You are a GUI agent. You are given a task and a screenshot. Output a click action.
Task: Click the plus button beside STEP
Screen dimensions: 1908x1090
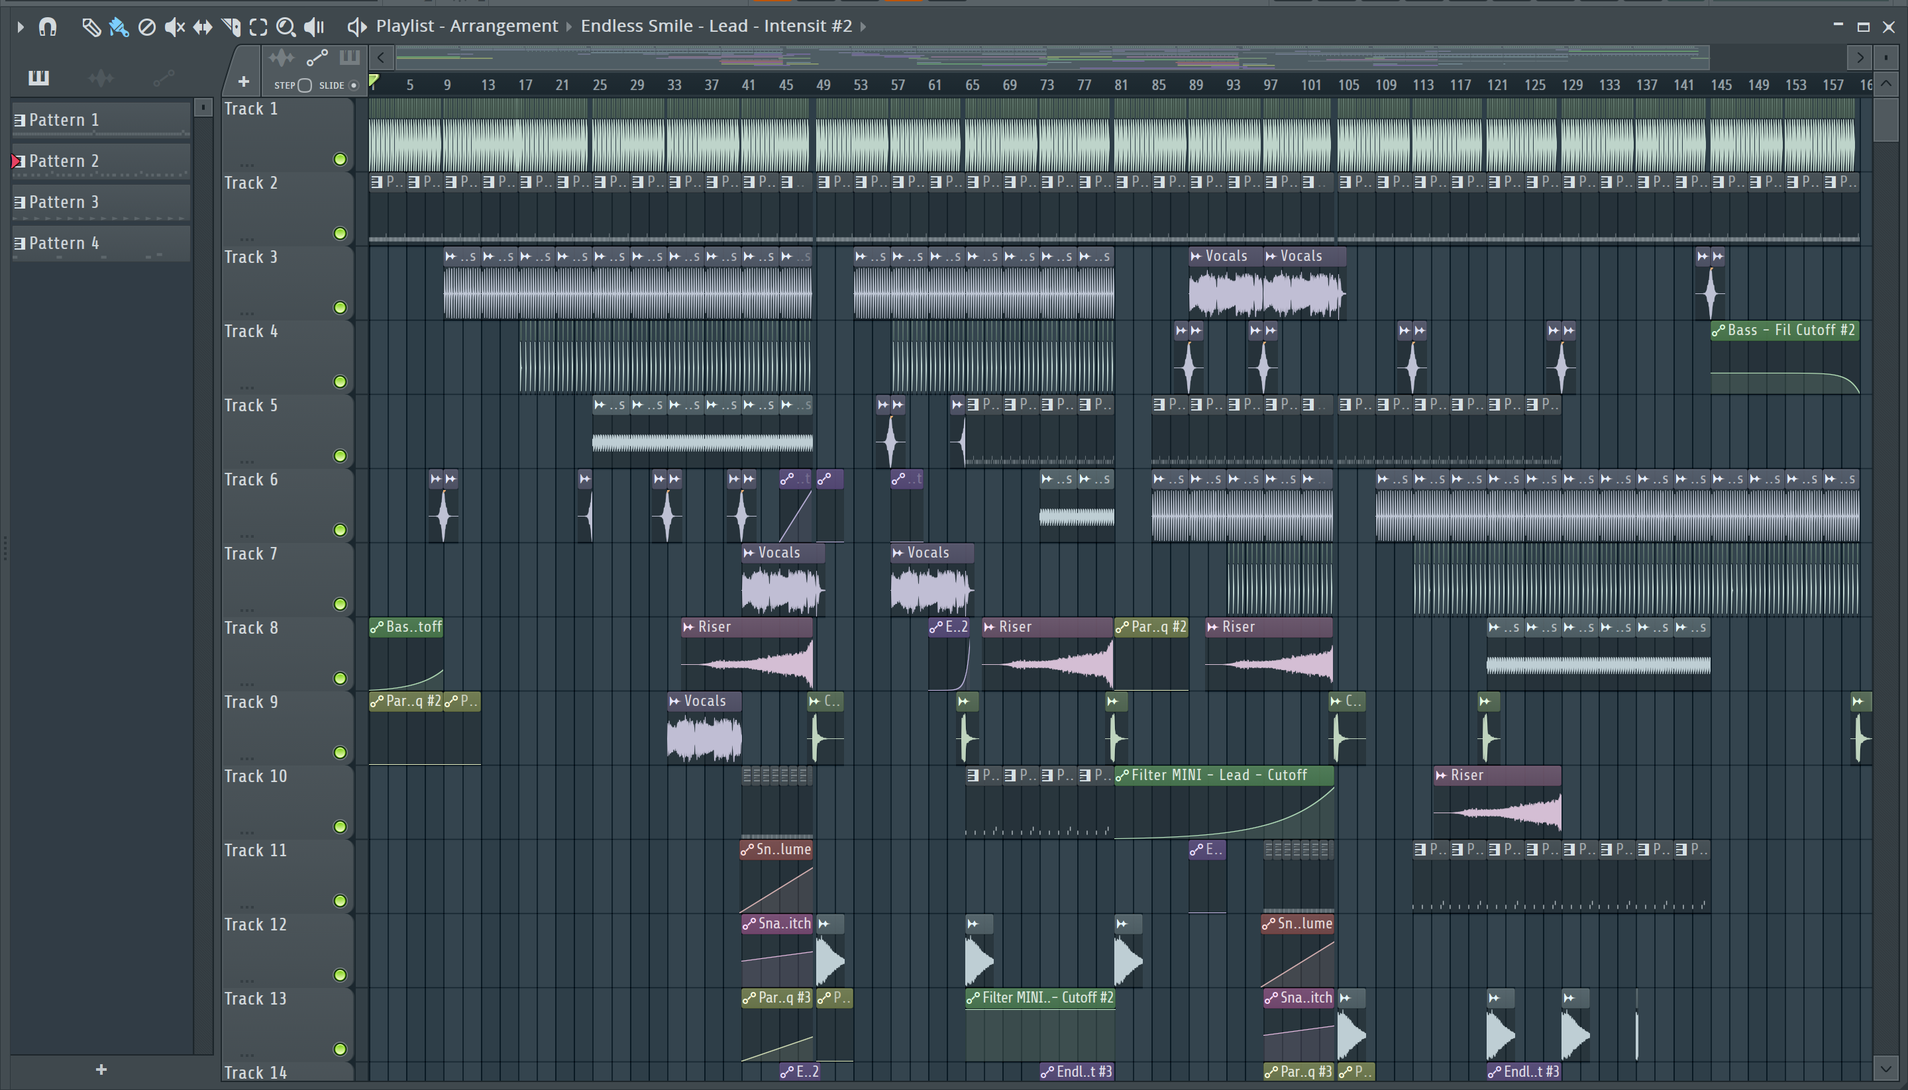tap(243, 81)
